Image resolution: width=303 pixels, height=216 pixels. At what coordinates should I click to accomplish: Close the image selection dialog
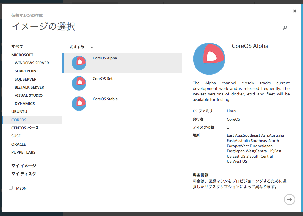pyautogui.click(x=294, y=11)
